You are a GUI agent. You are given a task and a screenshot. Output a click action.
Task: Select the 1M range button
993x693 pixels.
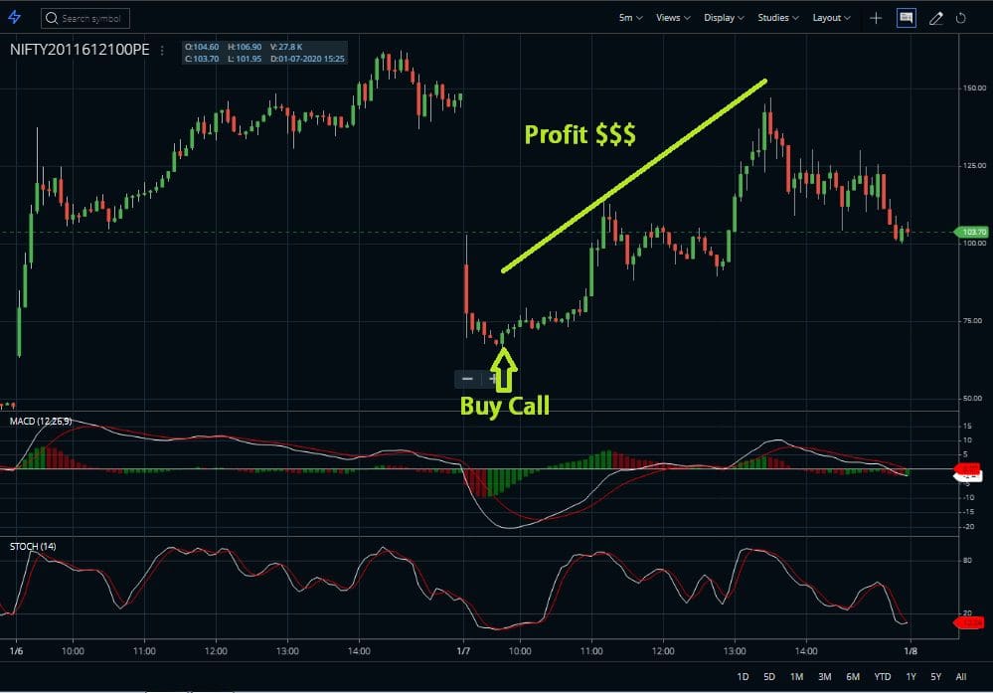[x=796, y=676]
